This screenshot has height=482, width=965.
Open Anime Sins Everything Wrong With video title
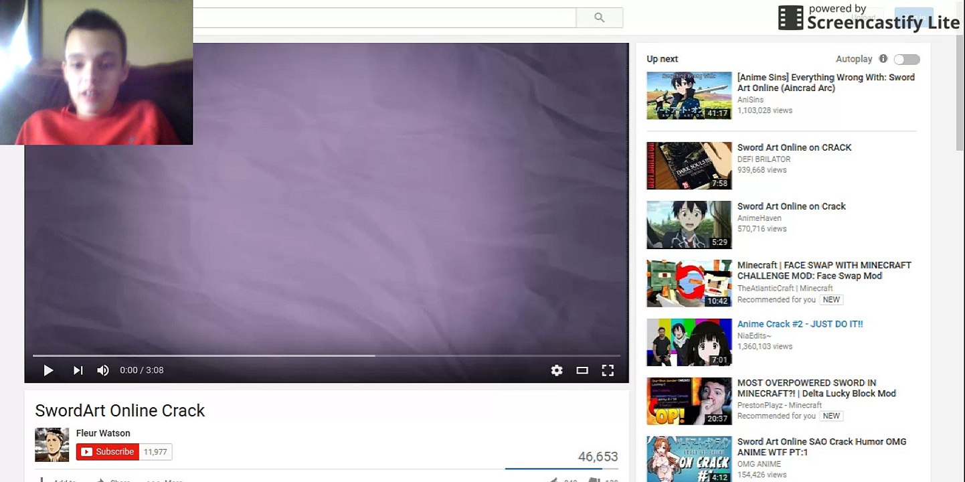pyautogui.click(x=826, y=82)
